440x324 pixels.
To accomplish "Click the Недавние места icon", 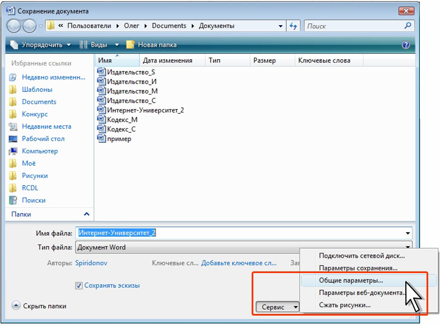I will click(x=13, y=126).
